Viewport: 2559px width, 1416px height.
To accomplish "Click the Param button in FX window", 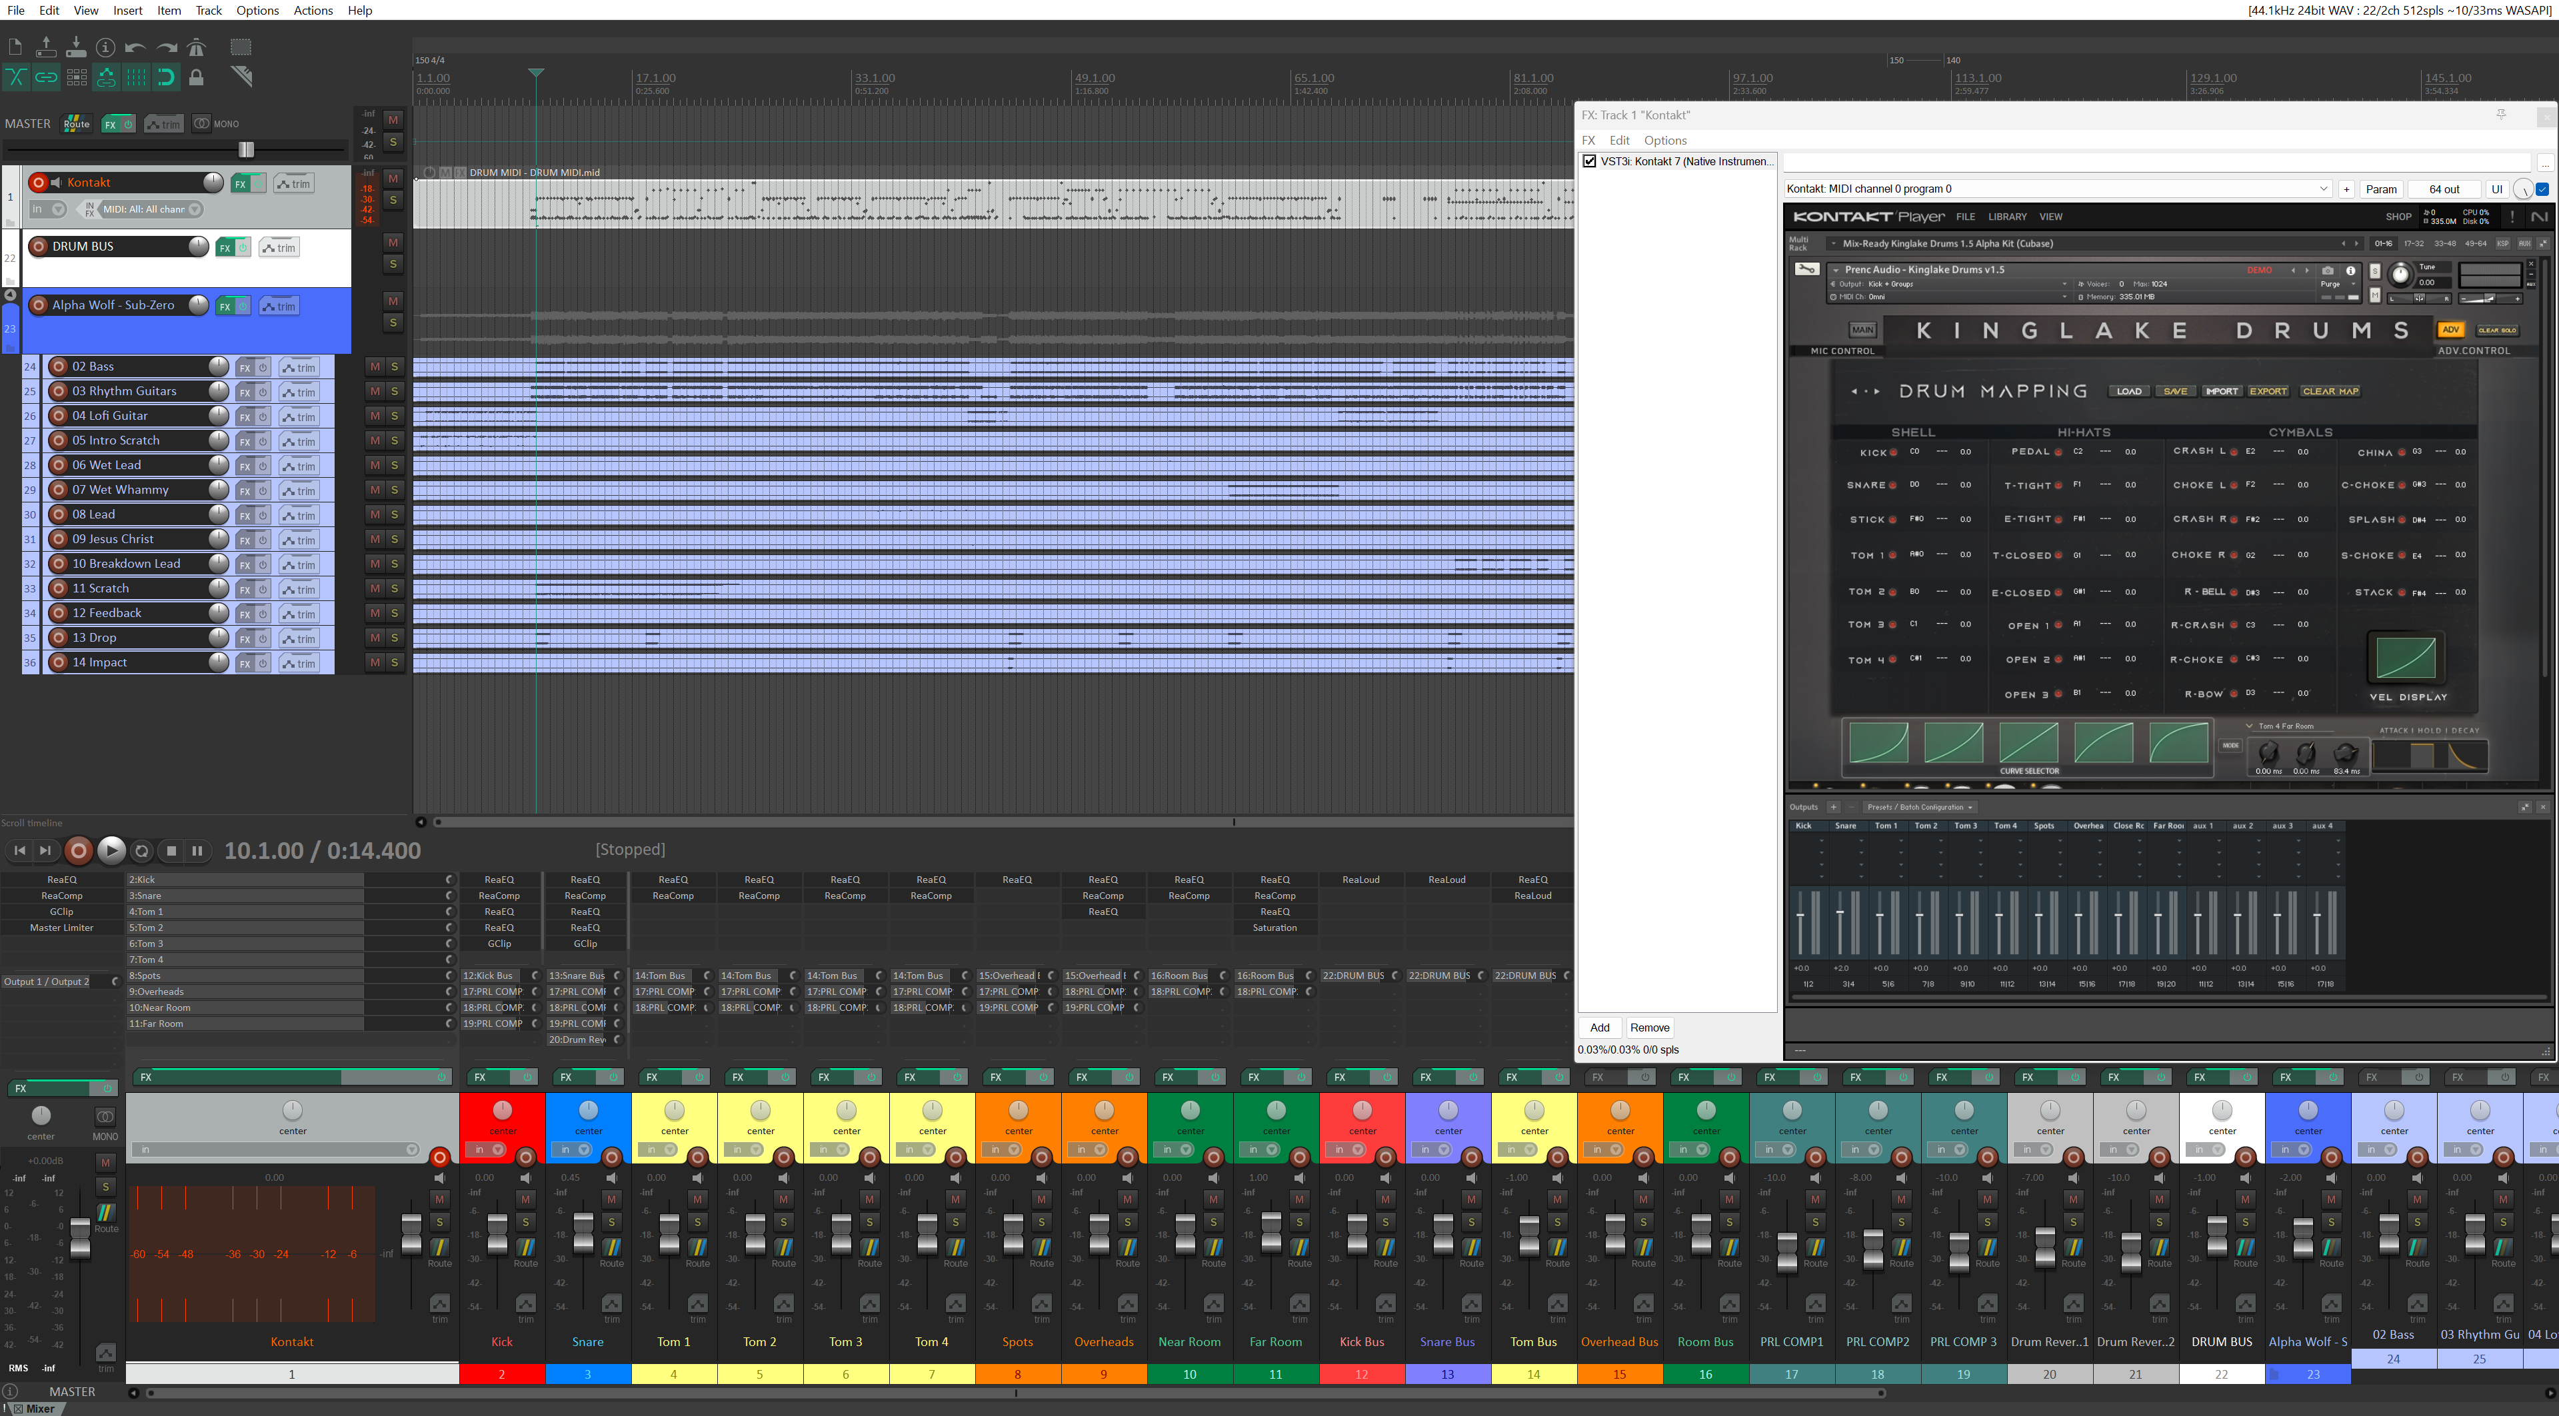I will (x=2380, y=189).
